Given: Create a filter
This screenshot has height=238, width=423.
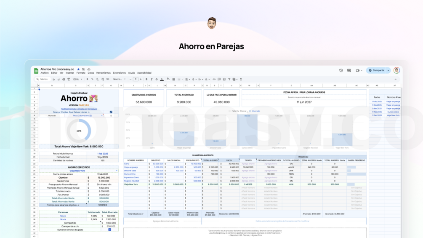Looking at the screenshot, I should click(229, 79).
